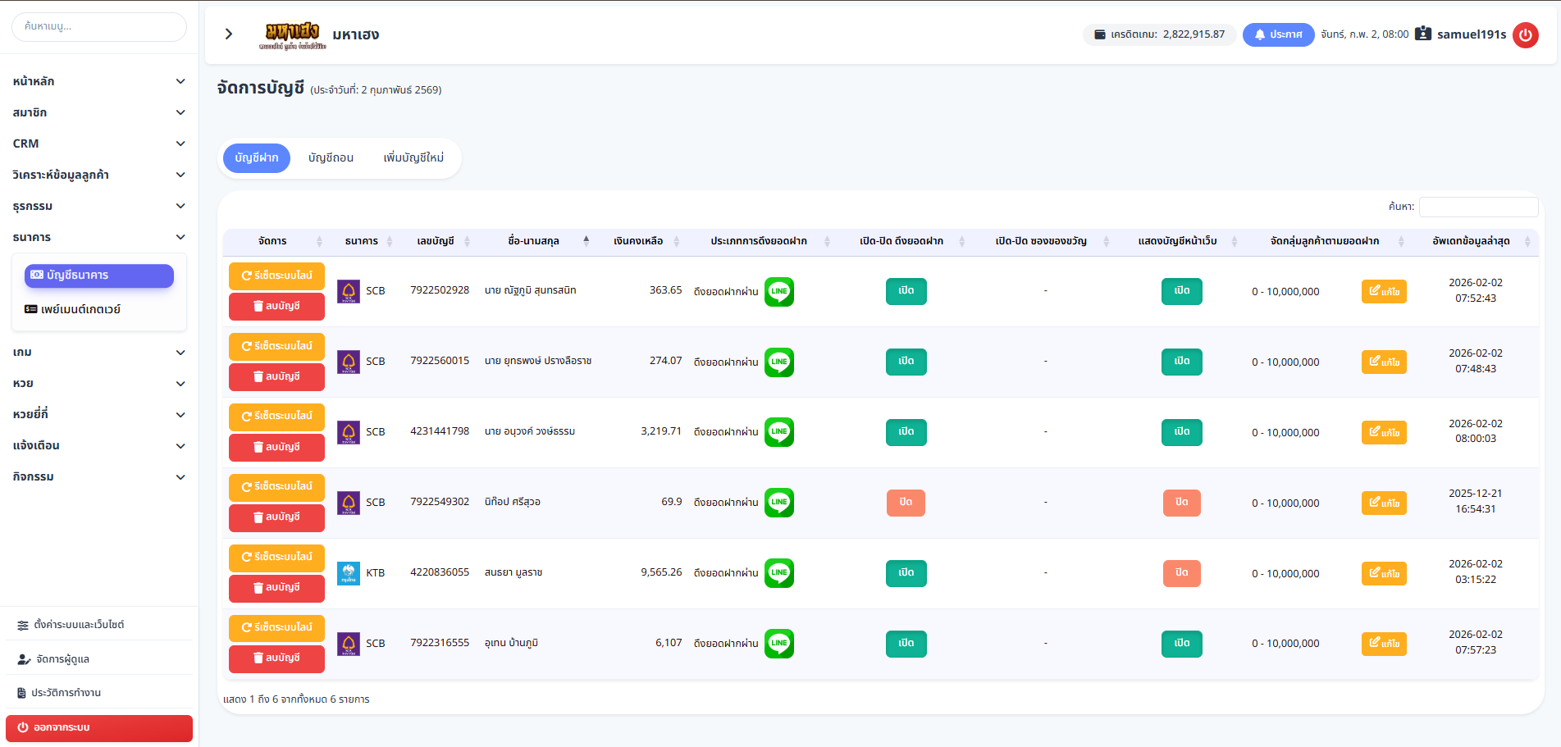Click ลบบัญชี for account 7922560015
This screenshot has height=747, width=1561.
[276, 376]
